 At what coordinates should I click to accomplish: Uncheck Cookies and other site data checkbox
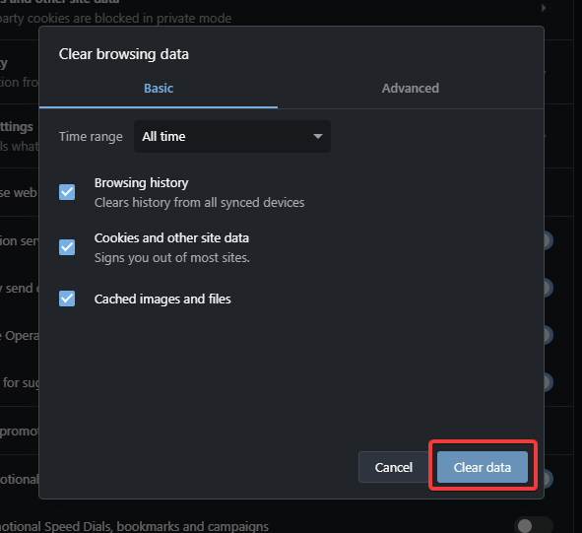click(x=67, y=247)
